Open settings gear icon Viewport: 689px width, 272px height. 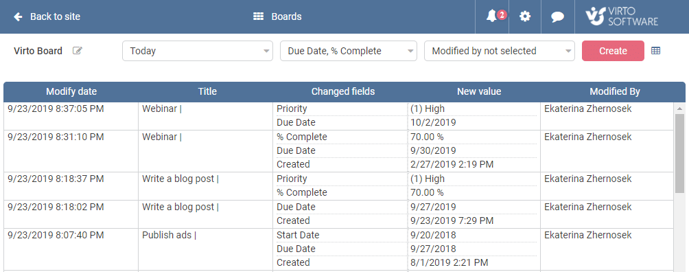[x=525, y=16]
